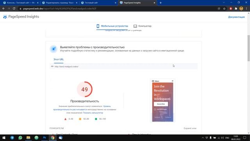
Task: Close the Редактировать страницу tab
Action: (x=77, y=3)
